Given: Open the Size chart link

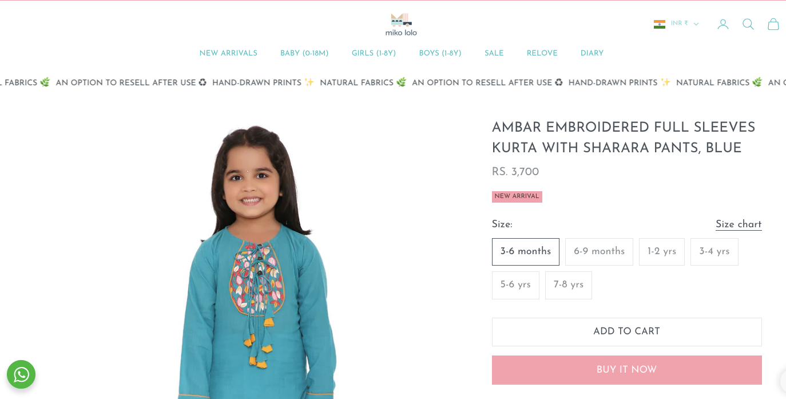Looking at the screenshot, I should point(739,224).
